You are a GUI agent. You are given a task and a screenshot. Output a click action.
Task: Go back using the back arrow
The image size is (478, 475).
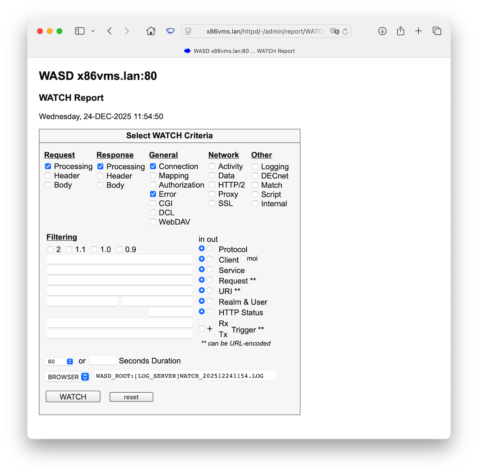110,31
